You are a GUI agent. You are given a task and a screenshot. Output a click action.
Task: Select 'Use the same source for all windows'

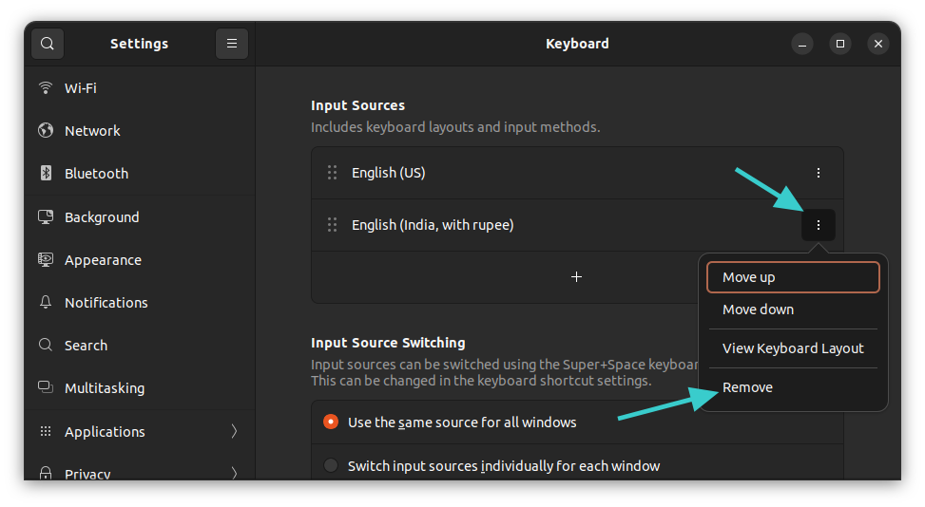(331, 422)
